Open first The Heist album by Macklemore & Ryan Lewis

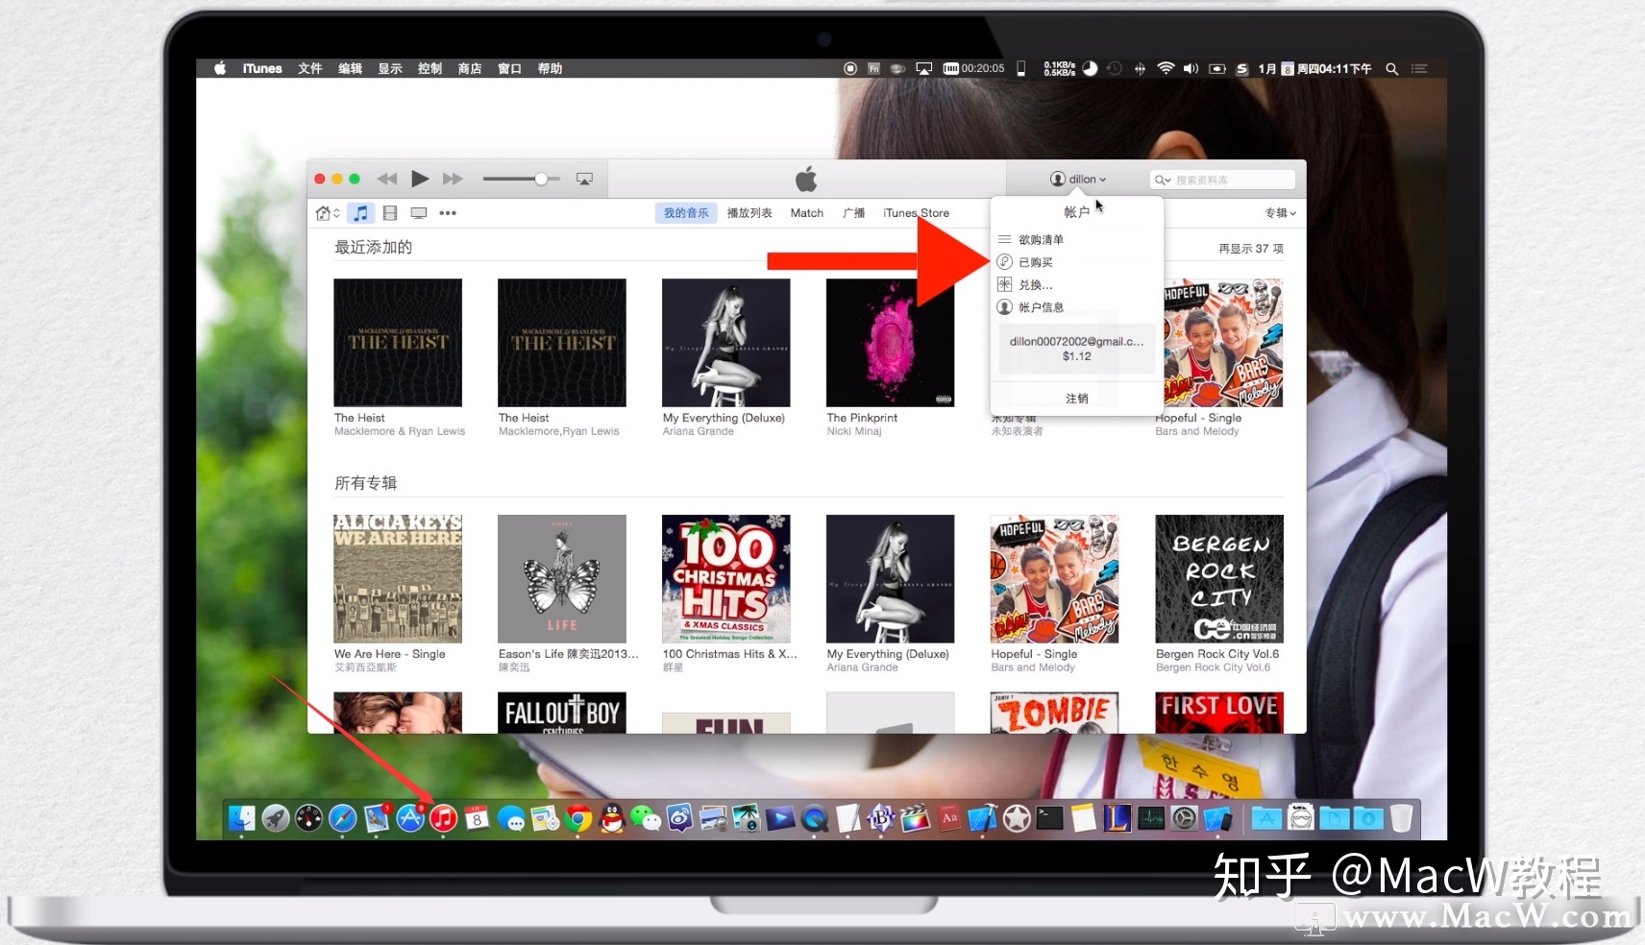pos(398,343)
